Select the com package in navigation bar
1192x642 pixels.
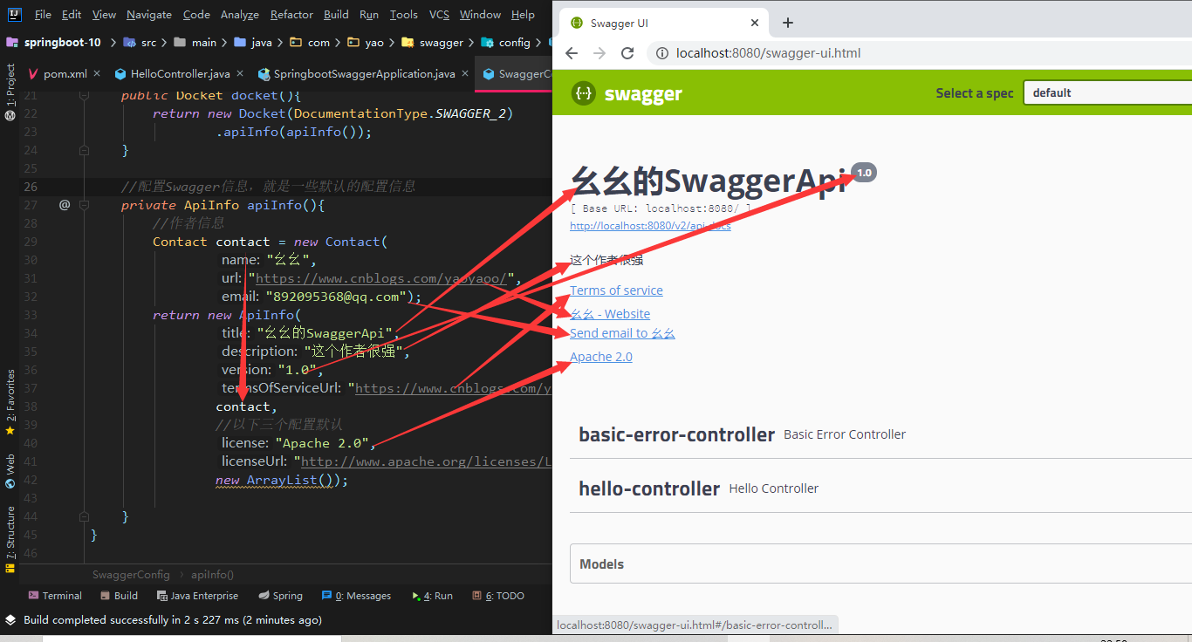[310, 42]
